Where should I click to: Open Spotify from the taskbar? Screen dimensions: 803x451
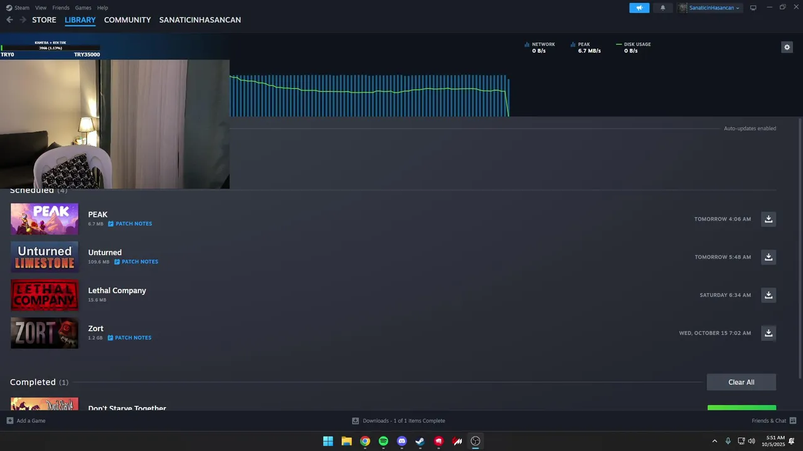pos(383,441)
